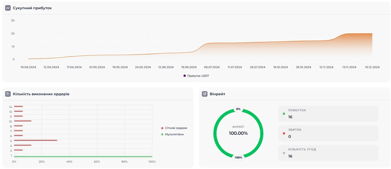Open the Кількість угод card
The width and height of the screenshot is (391, 169).
328,153
